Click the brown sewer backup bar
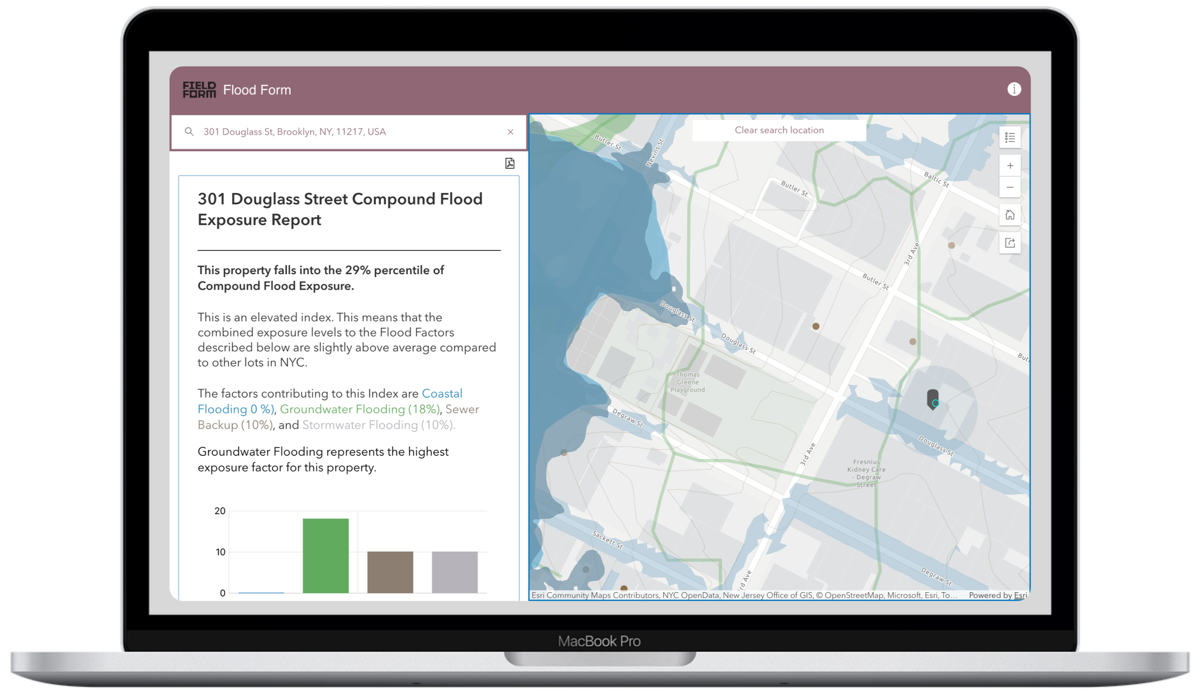Image resolution: width=1200 pixels, height=696 pixels. click(x=390, y=572)
